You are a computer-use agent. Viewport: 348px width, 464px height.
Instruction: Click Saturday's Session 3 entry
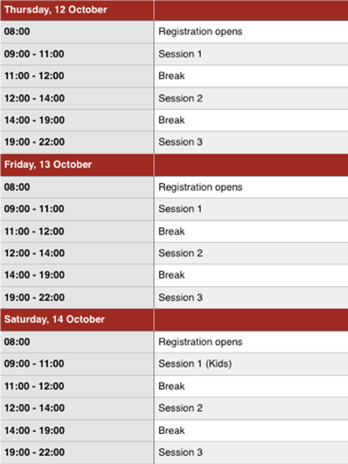click(180, 452)
